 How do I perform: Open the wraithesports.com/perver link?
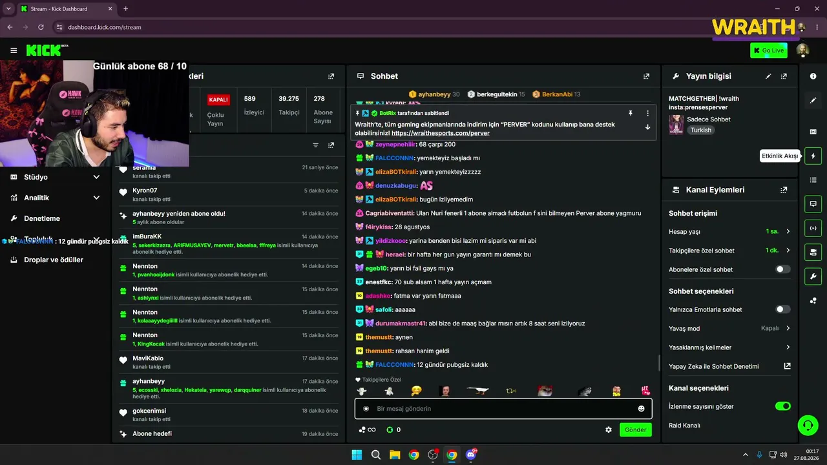(441, 133)
